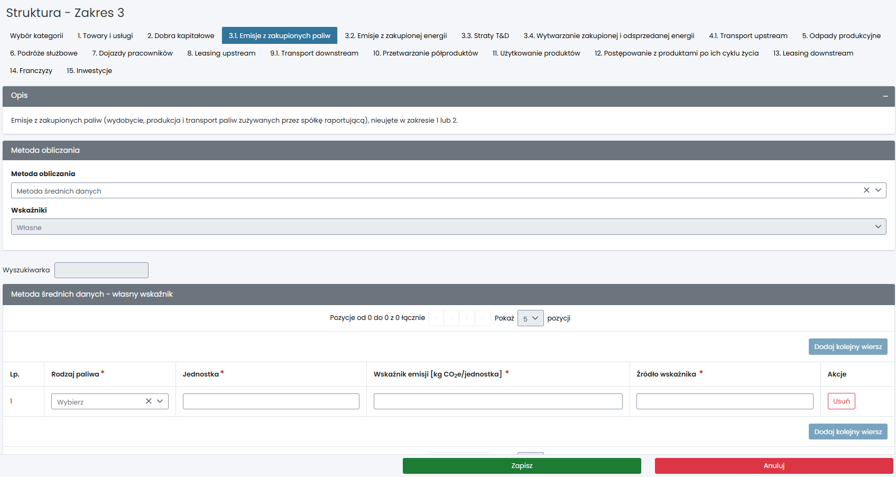This screenshot has height=477, width=896.
Task: Open the 6. Podróże służbowe tab
Action: pyautogui.click(x=44, y=53)
